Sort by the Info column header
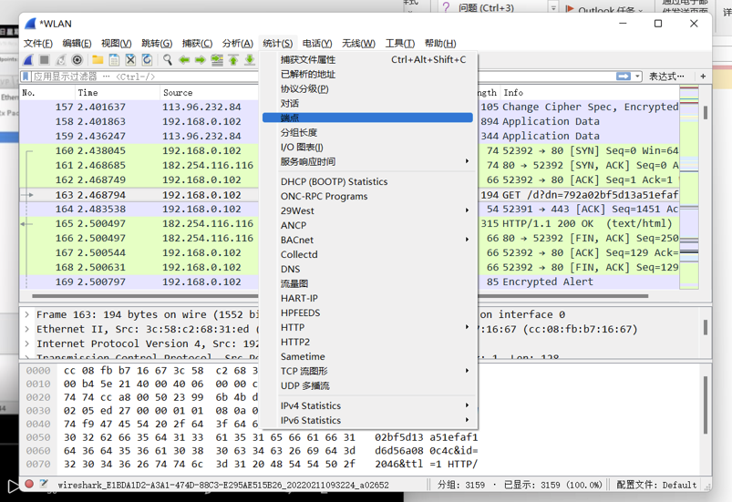The height and width of the screenshot is (502, 732). tap(590, 92)
